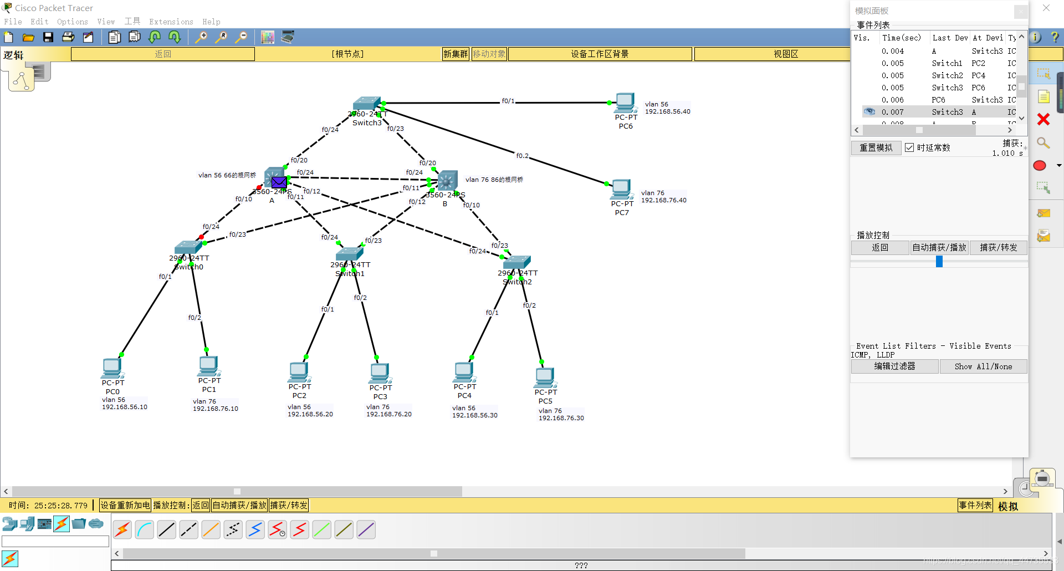Click the 事件列表 button in bottom bar

pos(975,505)
